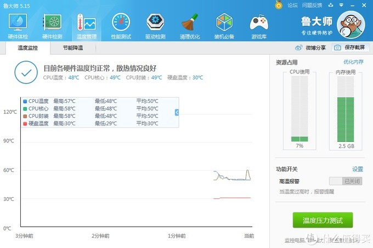Screen dimensions: 373x248
Task: Switch to the 温度监控 tab
Action: pos(27,48)
